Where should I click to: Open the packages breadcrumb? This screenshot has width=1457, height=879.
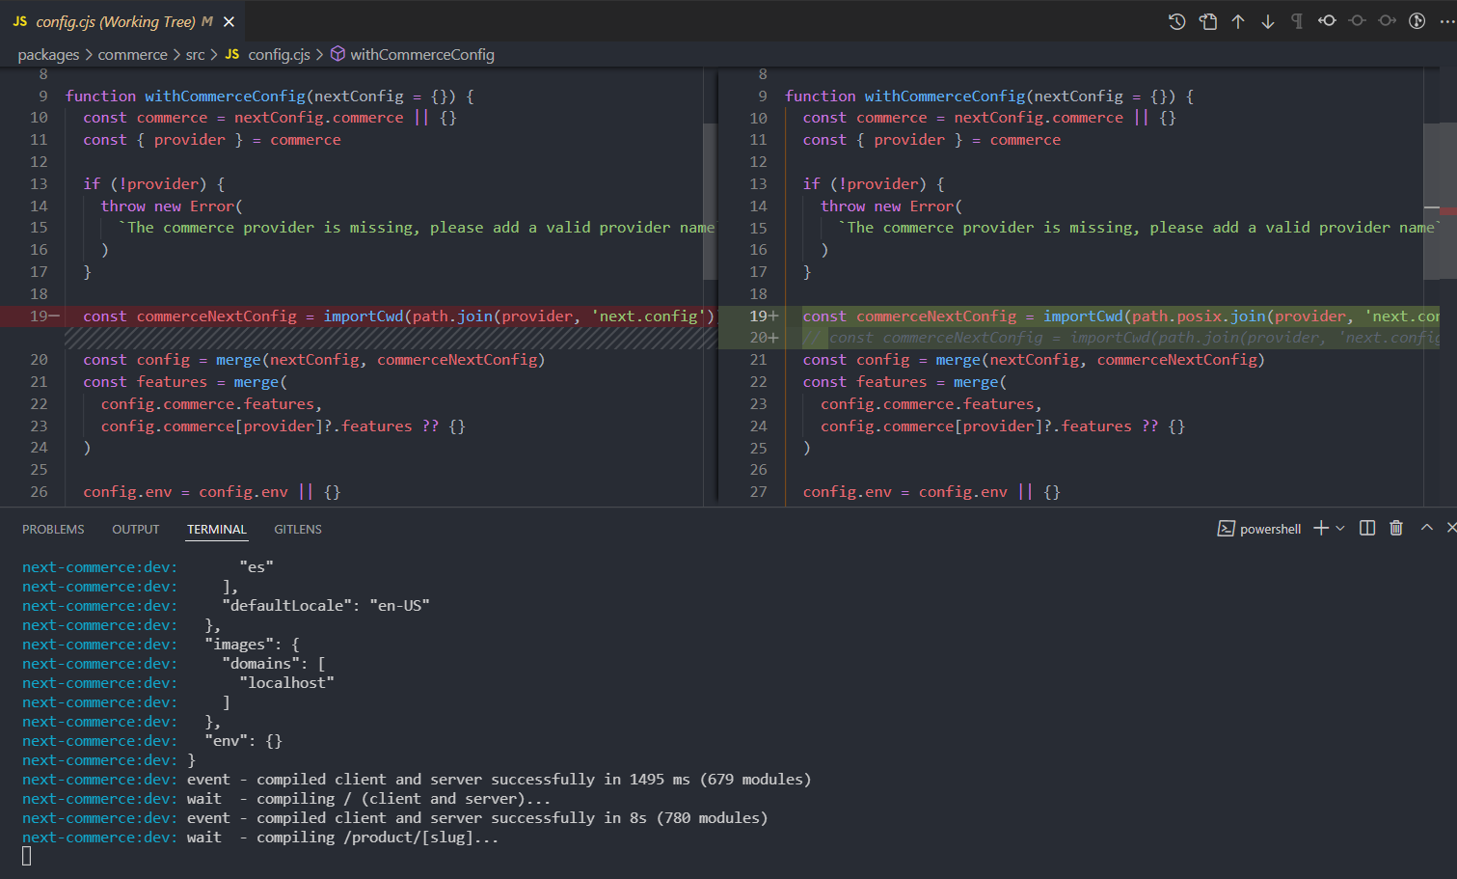[48, 55]
